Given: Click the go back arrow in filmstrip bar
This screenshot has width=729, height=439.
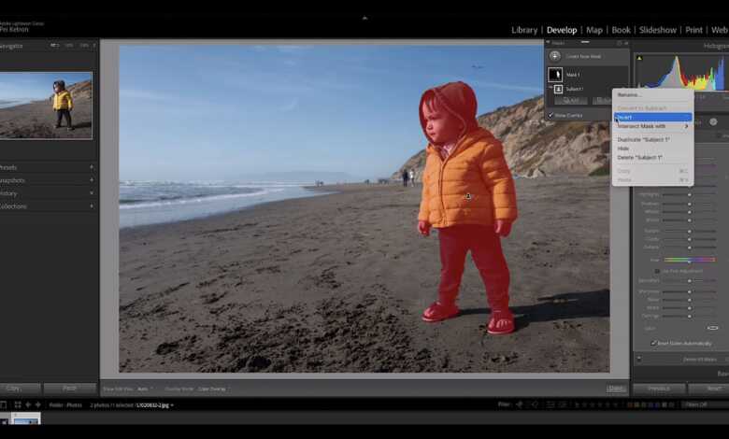Looking at the screenshot, I should pos(28,405).
